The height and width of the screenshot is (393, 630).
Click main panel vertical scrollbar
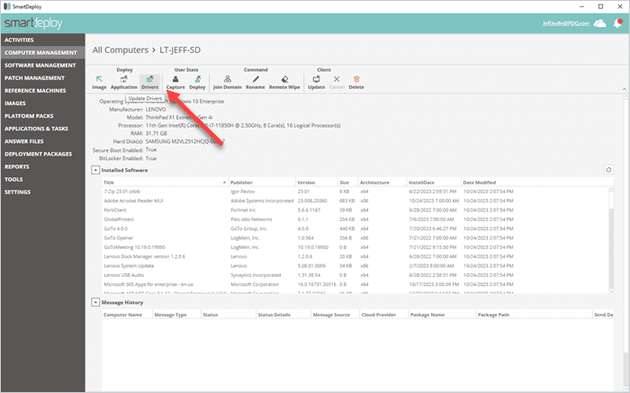point(626,241)
